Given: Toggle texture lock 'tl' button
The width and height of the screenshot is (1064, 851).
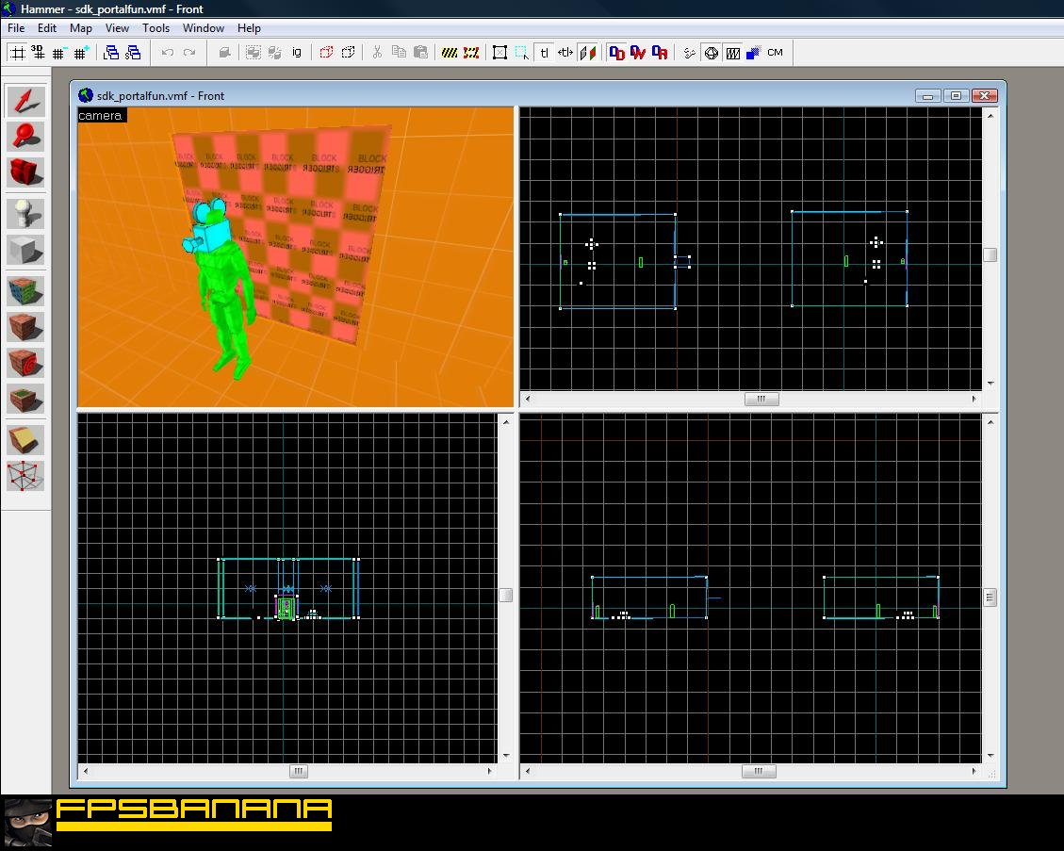Looking at the screenshot, I should (544, 52).
